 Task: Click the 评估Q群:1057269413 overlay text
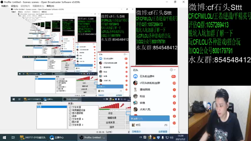(209, 25)
